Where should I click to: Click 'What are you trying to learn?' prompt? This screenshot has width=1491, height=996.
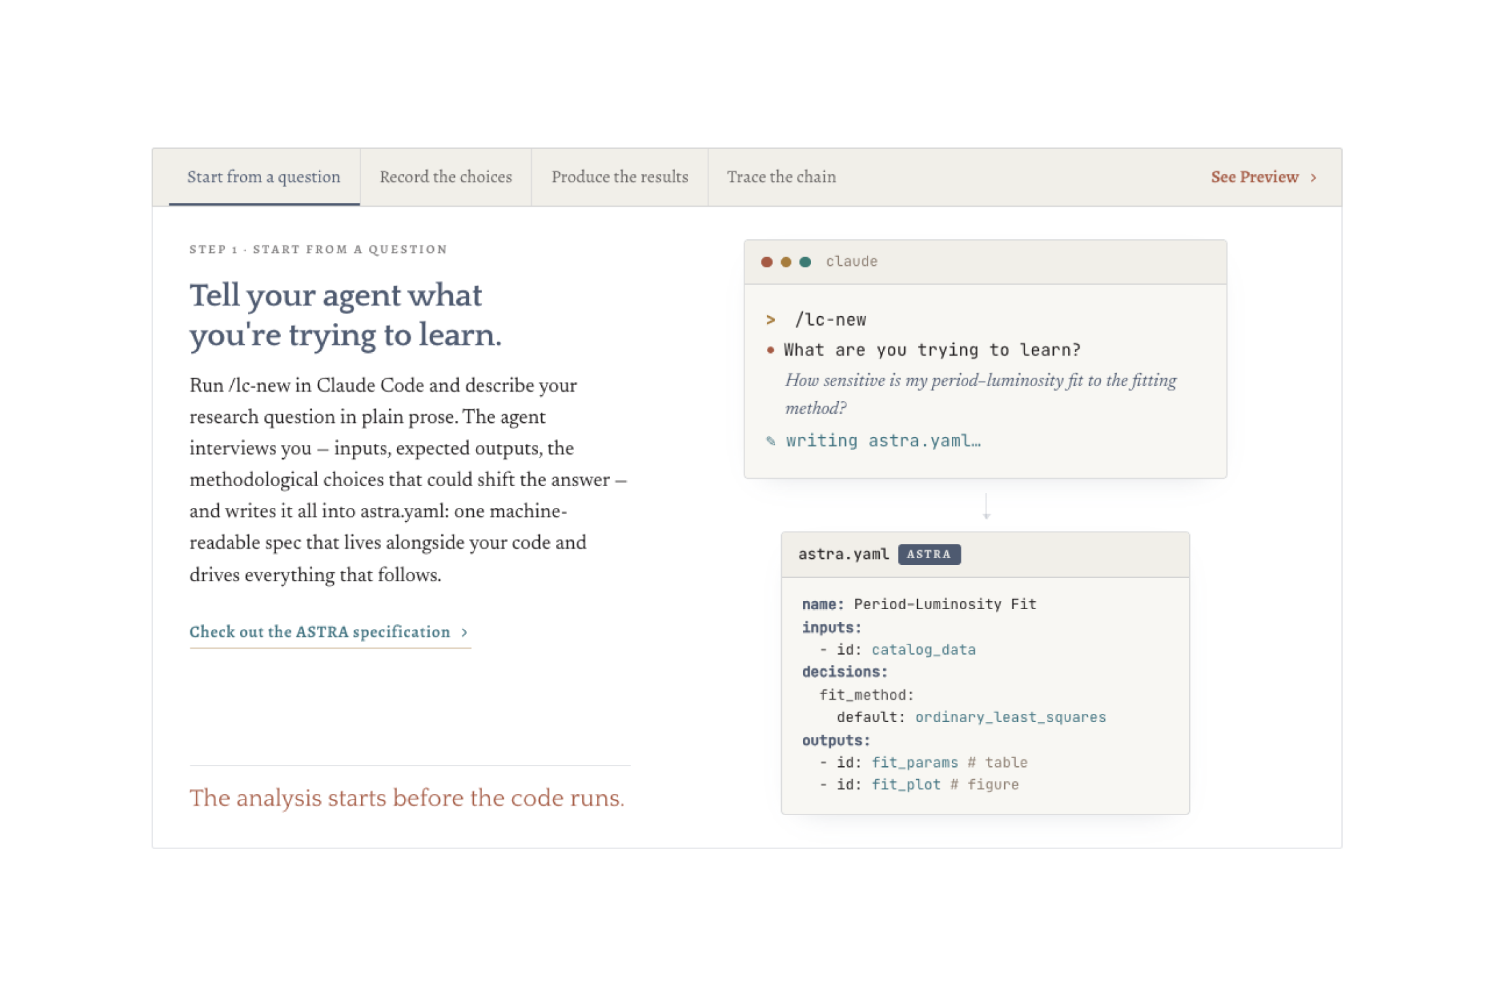coord(931,350)
